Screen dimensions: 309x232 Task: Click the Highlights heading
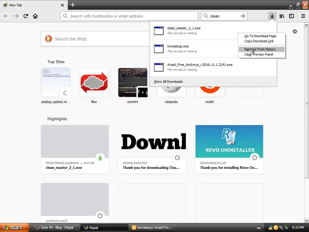point(57,119)
